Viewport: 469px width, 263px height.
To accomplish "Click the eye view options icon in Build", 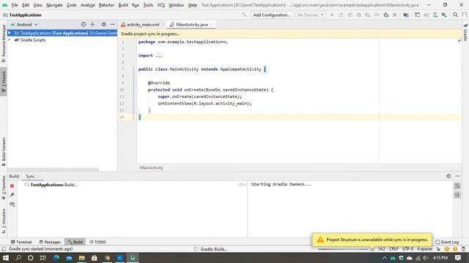I will click(12, 205).
